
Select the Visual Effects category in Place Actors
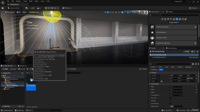tap(177, 19)
